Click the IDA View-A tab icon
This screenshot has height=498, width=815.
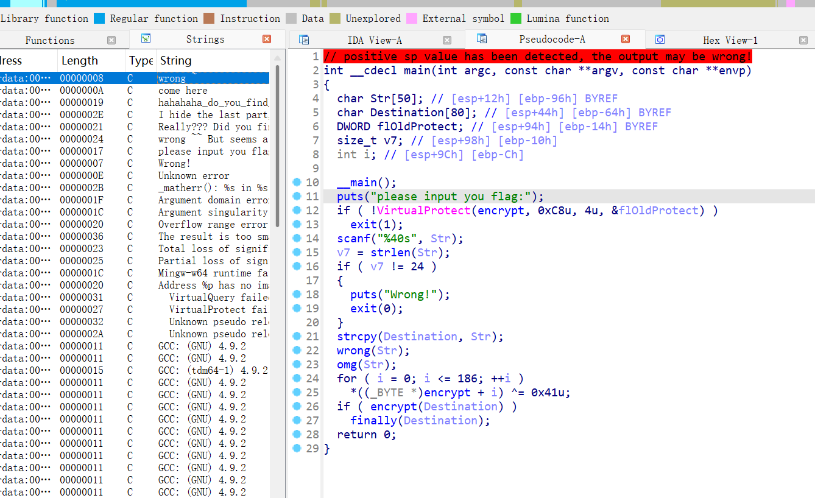pos(304,40)
